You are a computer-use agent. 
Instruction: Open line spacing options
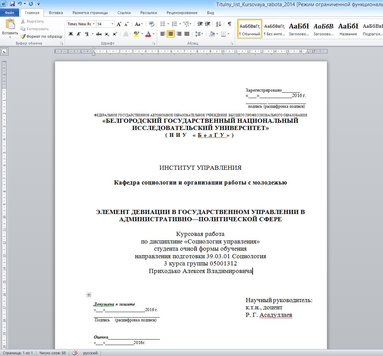[199, 34]
